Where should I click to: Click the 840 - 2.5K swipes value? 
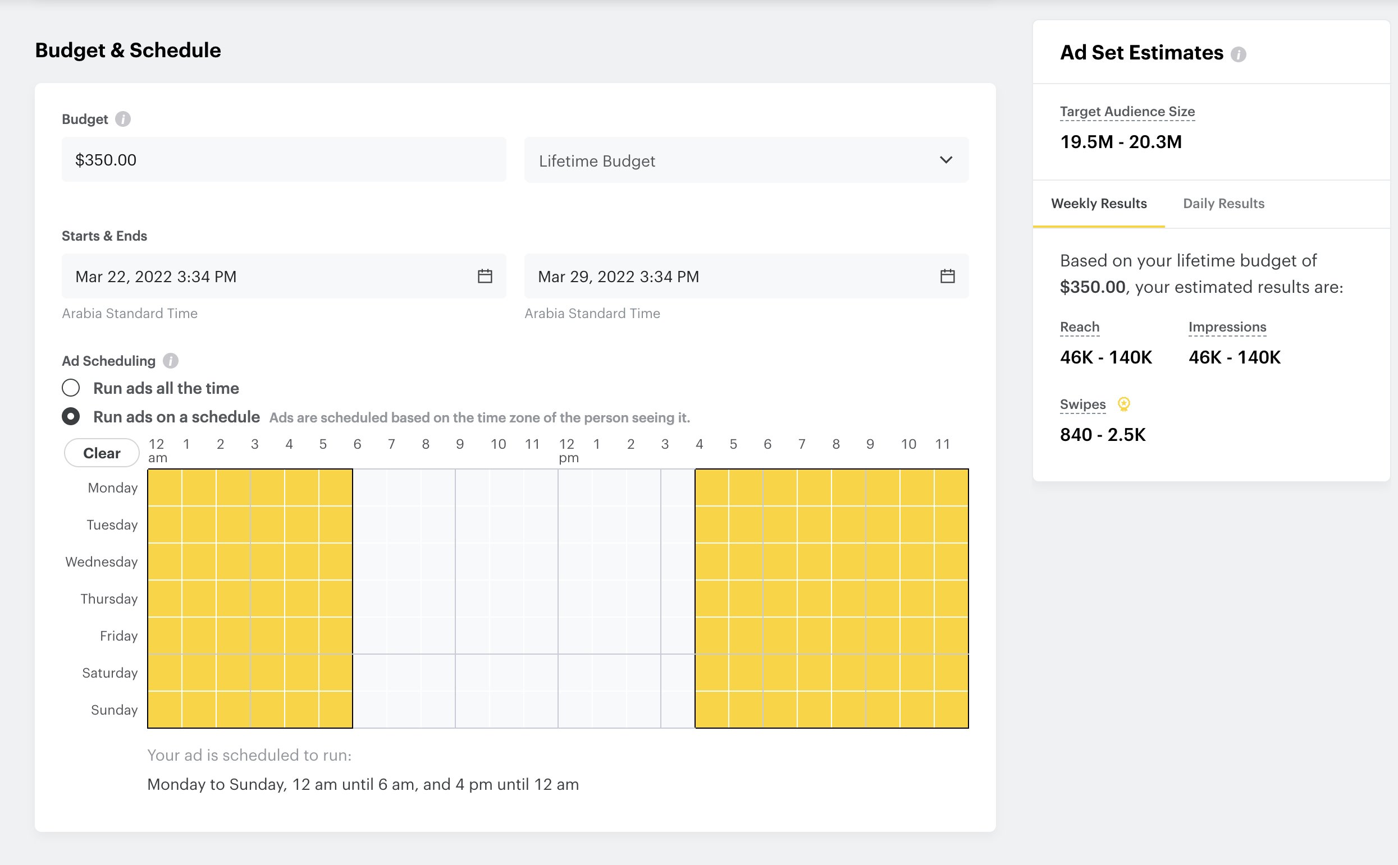pyautogui.click(x=1103, y=435)
